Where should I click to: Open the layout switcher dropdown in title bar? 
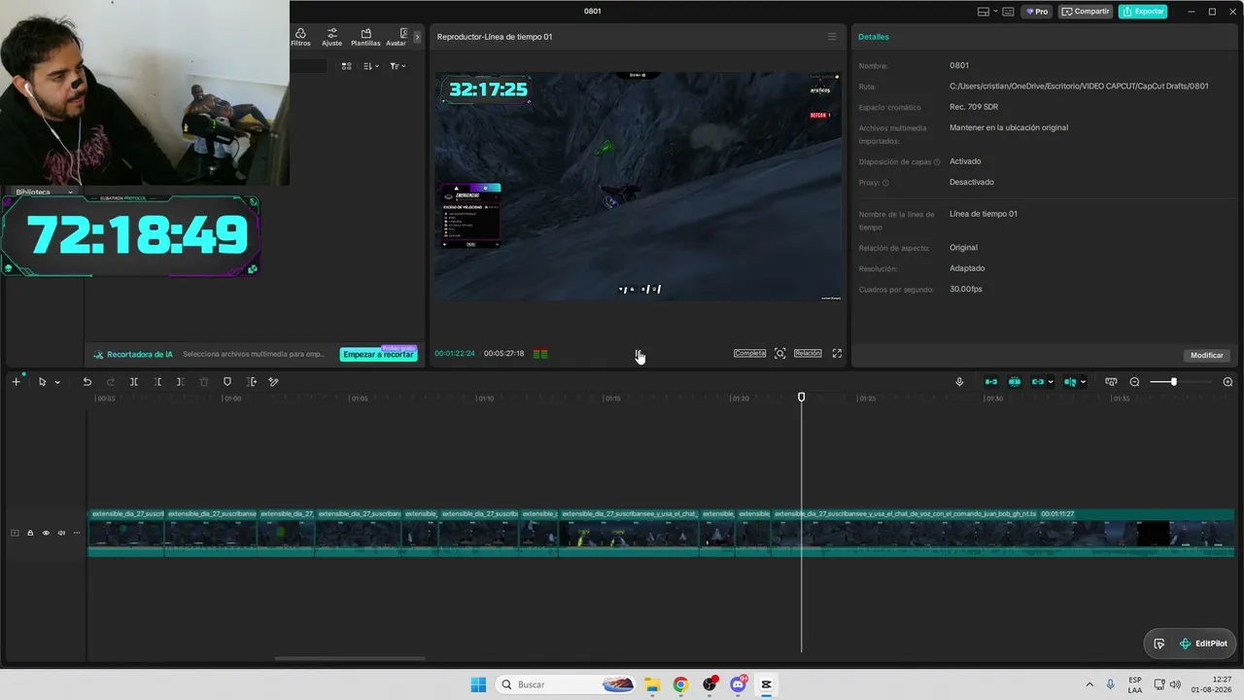pyautogui.click(x=987, y=12)
